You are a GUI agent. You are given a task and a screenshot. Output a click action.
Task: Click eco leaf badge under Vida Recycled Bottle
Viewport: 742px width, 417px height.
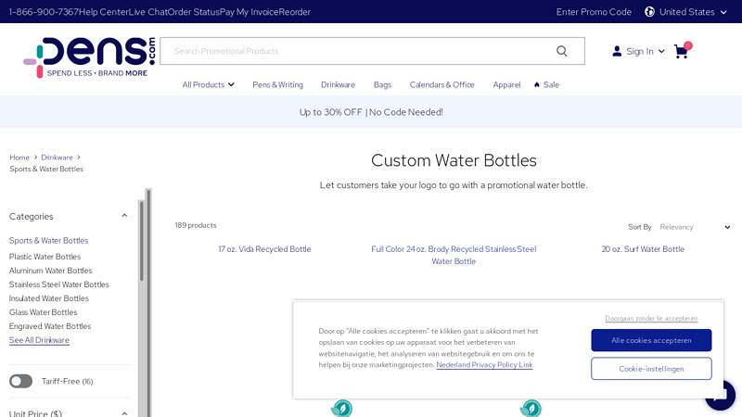pyautogui.click(x=341, y=409)
